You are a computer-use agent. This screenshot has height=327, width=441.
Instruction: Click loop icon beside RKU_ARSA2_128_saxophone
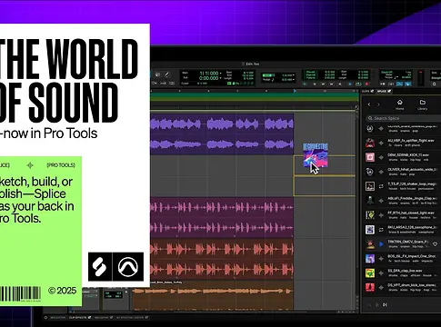click(x=381, y=230)
